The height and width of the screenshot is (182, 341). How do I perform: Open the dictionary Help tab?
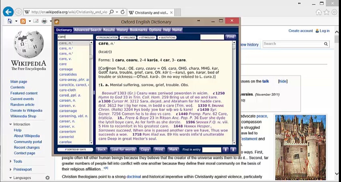pos(167,30)
